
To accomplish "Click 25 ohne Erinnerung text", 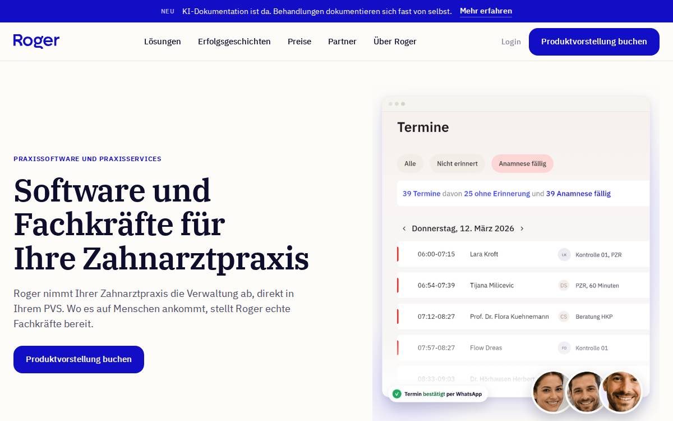I will point(497,194).
